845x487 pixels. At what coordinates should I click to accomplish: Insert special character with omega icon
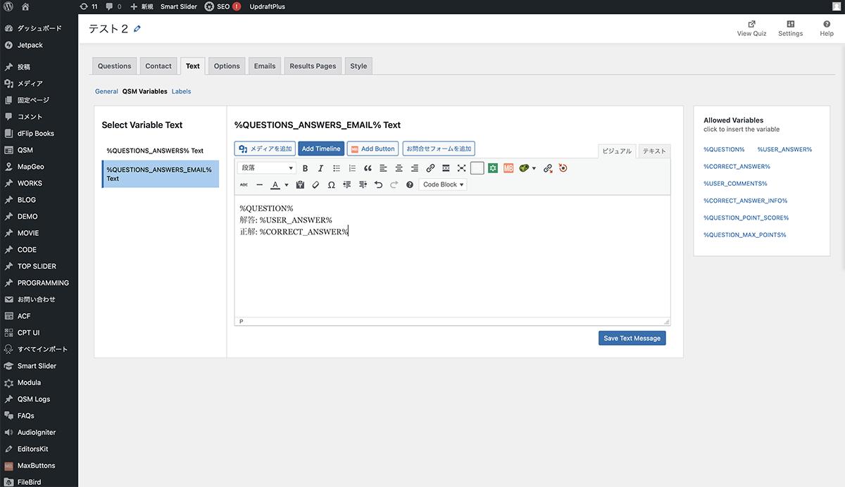331,184
